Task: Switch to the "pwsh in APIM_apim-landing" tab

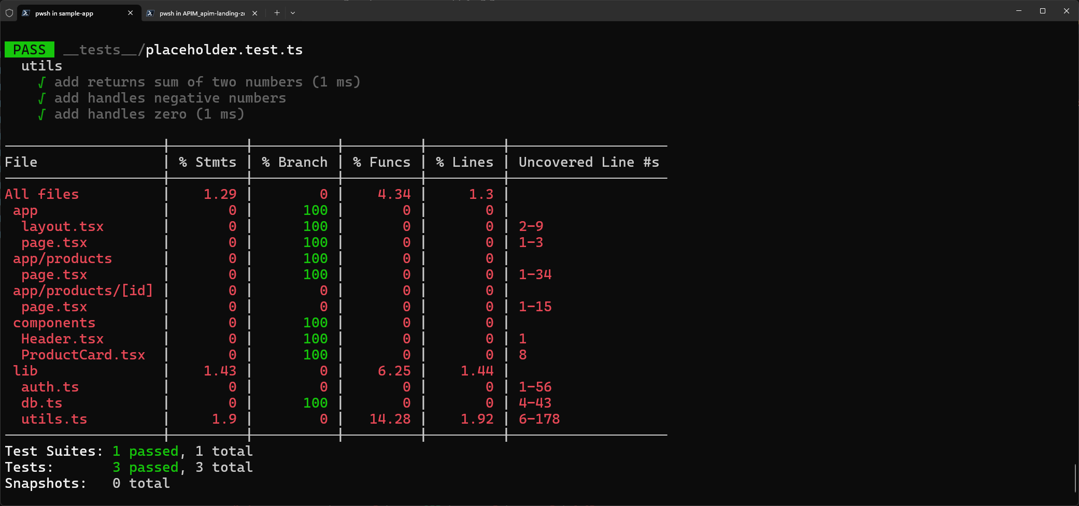Action: [x=202, y=13]
